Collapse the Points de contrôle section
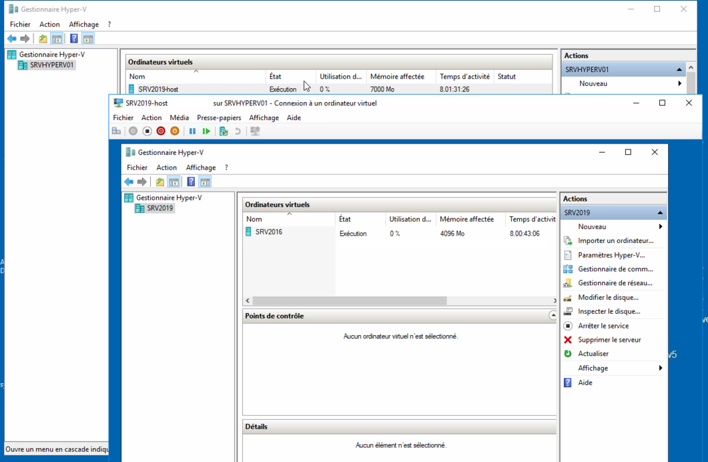Viewport: 708px width, 462px height. [553, 316]
